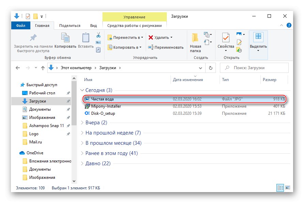Open the Переместить в dropdown
The image size is (304, 203).
tap(142, 37)
